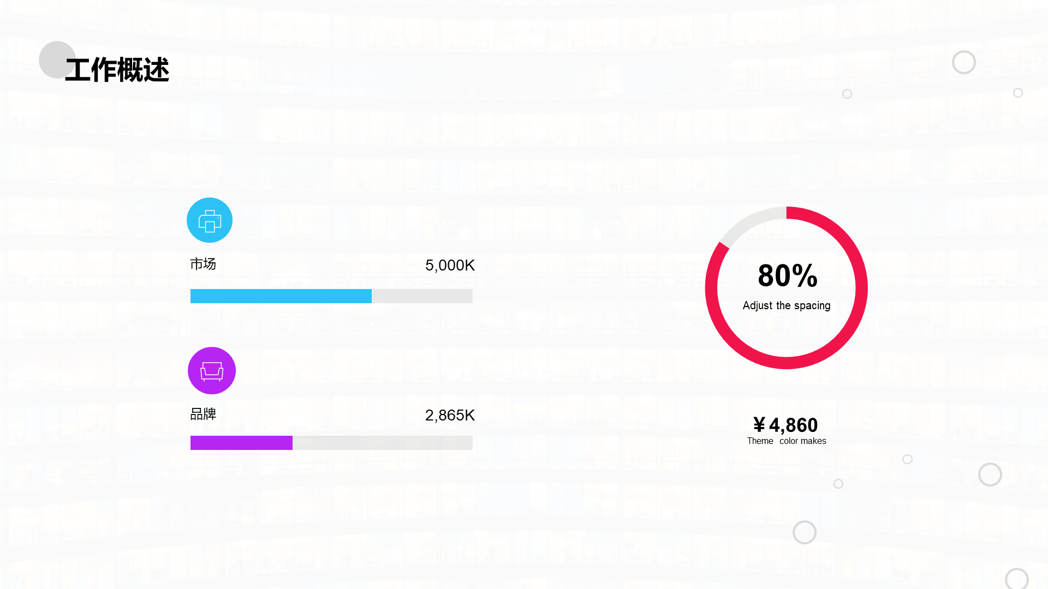Select the blue filled progress bar
The height and width of the screenshot is (589, 1048).
pos(281,296)
